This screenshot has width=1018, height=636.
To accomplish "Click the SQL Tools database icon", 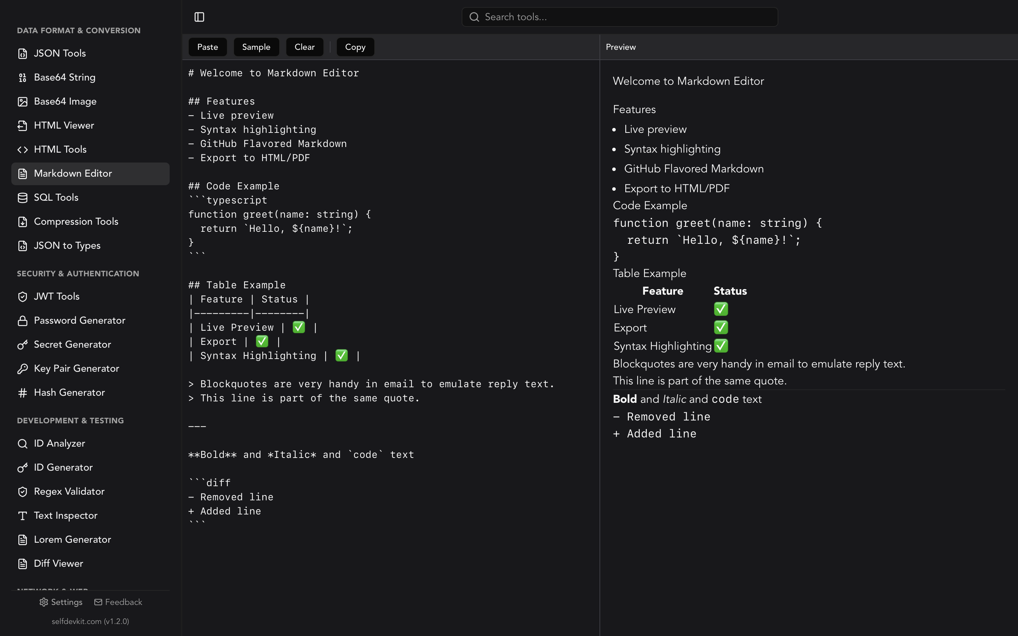I will (x=23, y=197).
